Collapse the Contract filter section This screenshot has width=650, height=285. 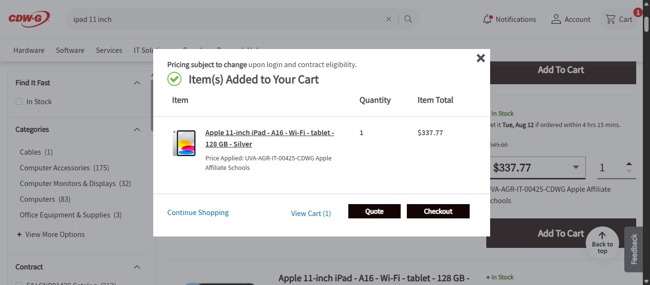[x=137, y=266]
